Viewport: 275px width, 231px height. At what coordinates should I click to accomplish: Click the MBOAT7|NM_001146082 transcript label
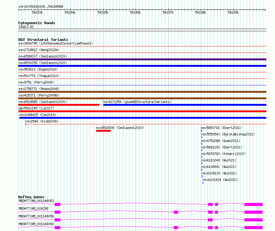(36, 224)
